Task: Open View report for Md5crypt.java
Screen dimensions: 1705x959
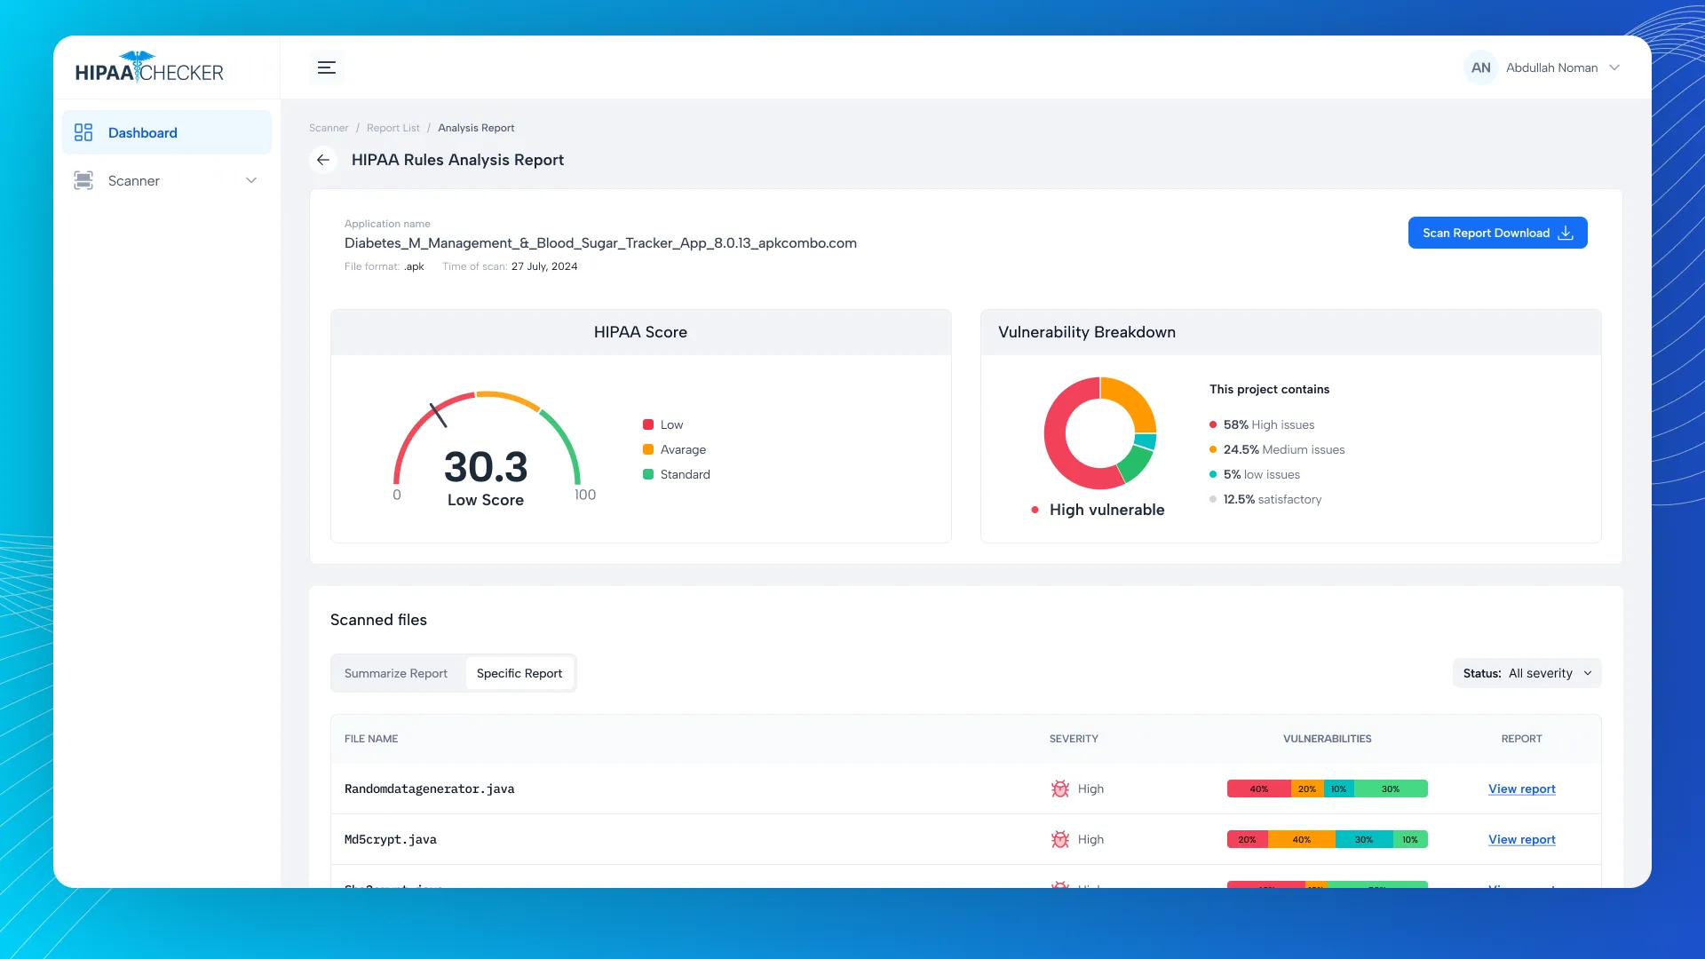Action: tap(1521, 839)
